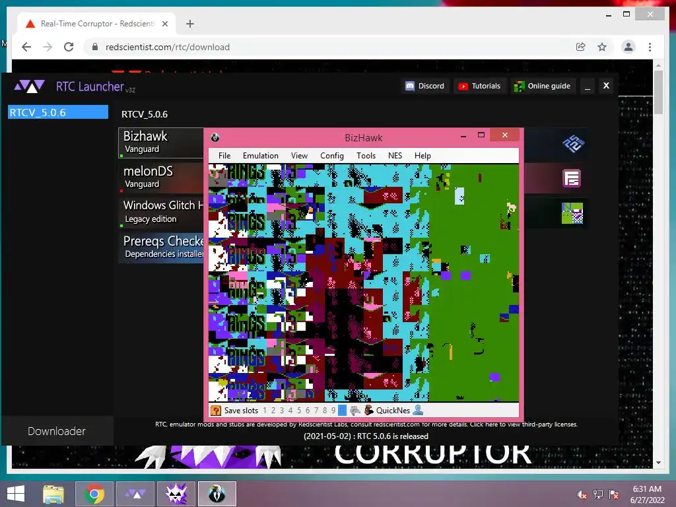This screenshot has width=676, height=507.
Task: Click the question block icon in BizHawk status bar
Action: pyautogui.click(x=216, y=411)
